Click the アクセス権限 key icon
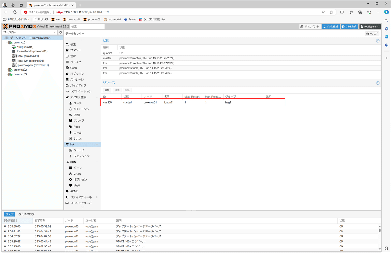Screen dimensions: 391x253 (x=67, y=97)
